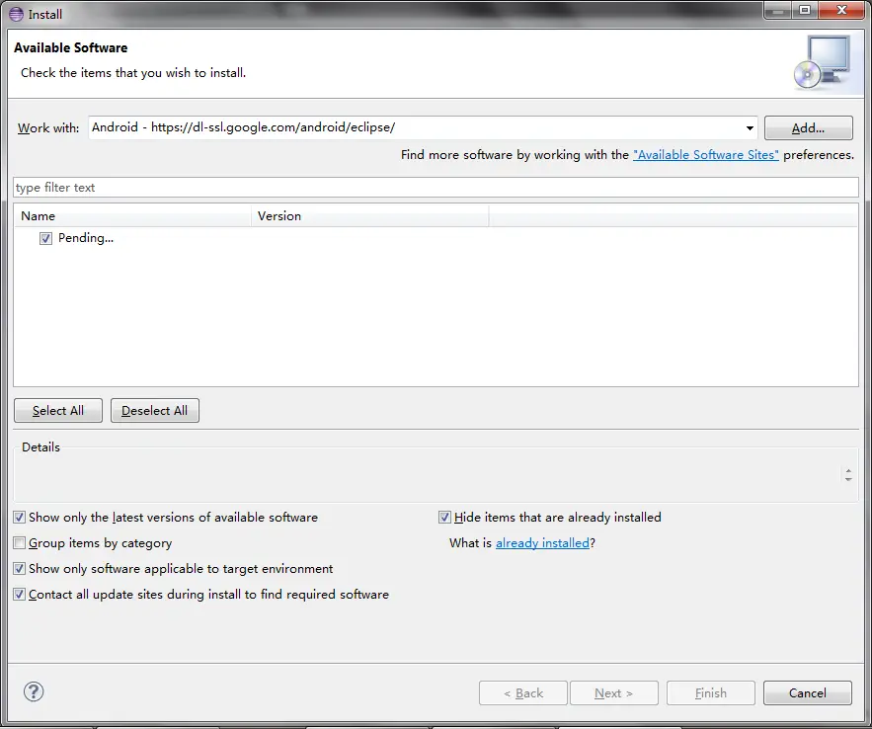Click the Finish button

pyautogui.click(x=711, y=692)
